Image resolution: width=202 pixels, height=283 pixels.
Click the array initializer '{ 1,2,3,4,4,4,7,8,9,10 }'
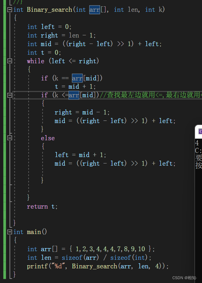click(110, 249)
